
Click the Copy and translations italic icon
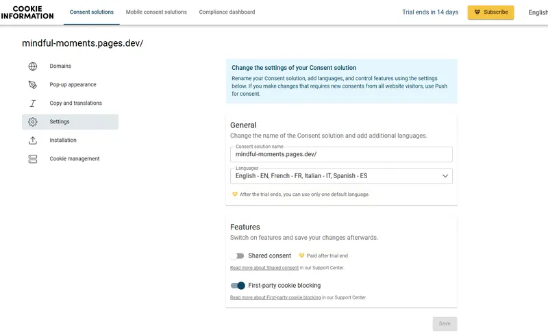[32, 103]
